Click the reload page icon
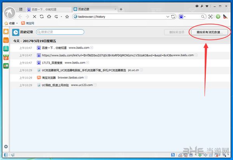Image resolution: width=233 pixels, height=160 pixels. pyautogui.click(x=42, y=17)
